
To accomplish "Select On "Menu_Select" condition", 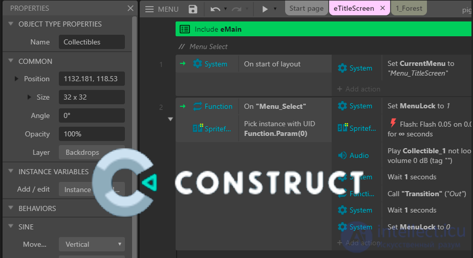I will [x=275, y=106].
